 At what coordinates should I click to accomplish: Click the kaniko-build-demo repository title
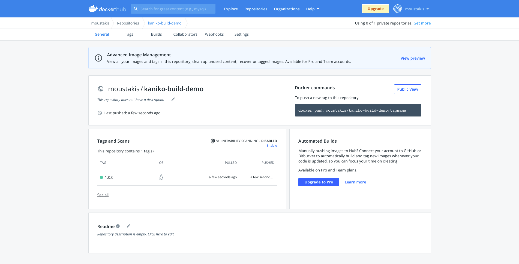point(174,89)
